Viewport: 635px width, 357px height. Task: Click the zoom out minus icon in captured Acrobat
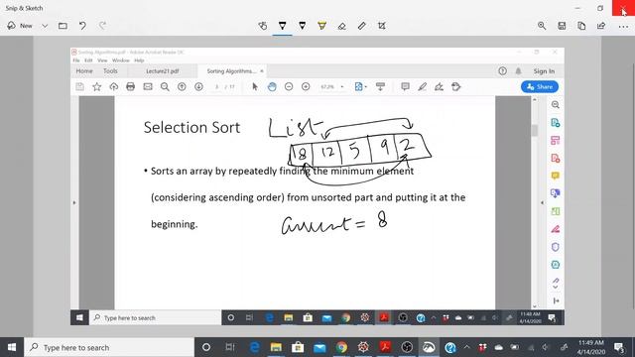pos(289,86)
